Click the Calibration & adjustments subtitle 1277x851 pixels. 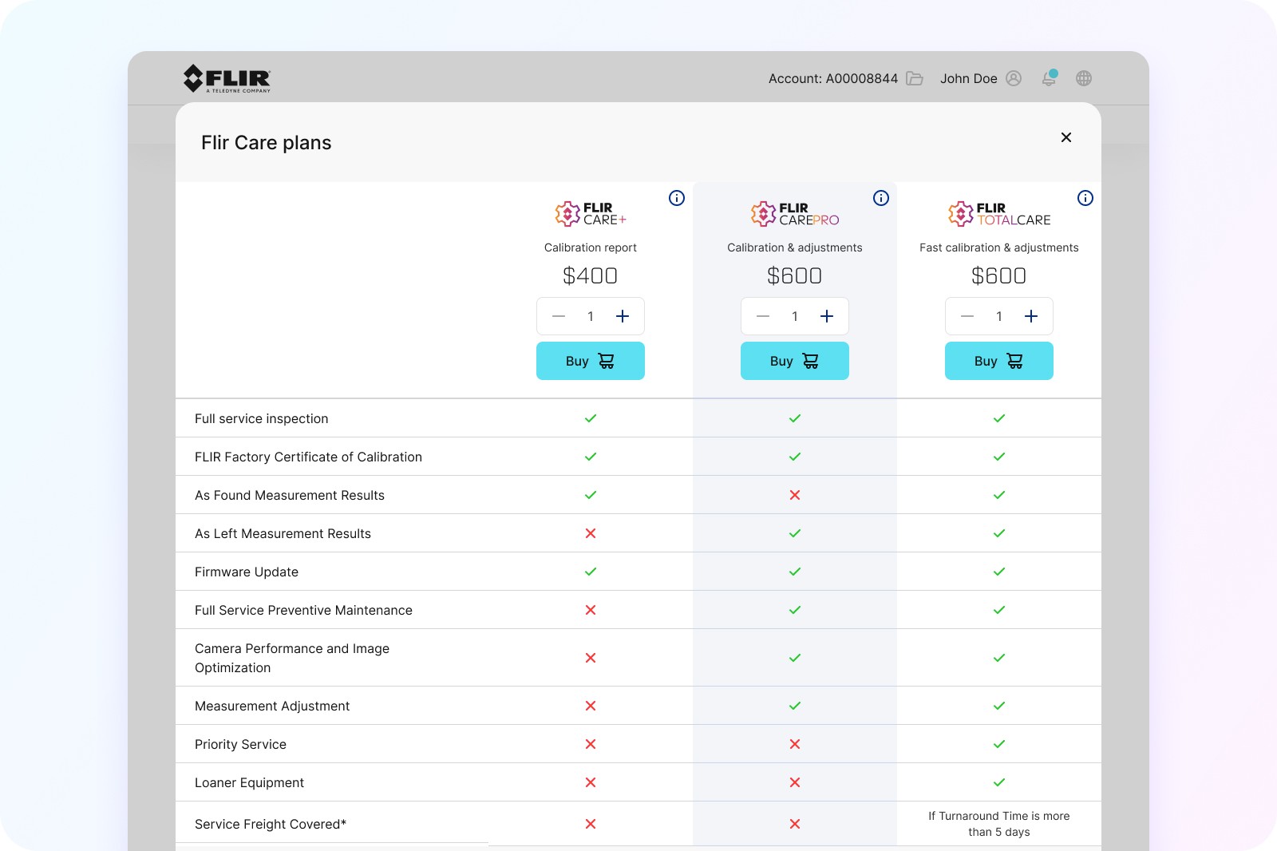click(x=795, y=247)
